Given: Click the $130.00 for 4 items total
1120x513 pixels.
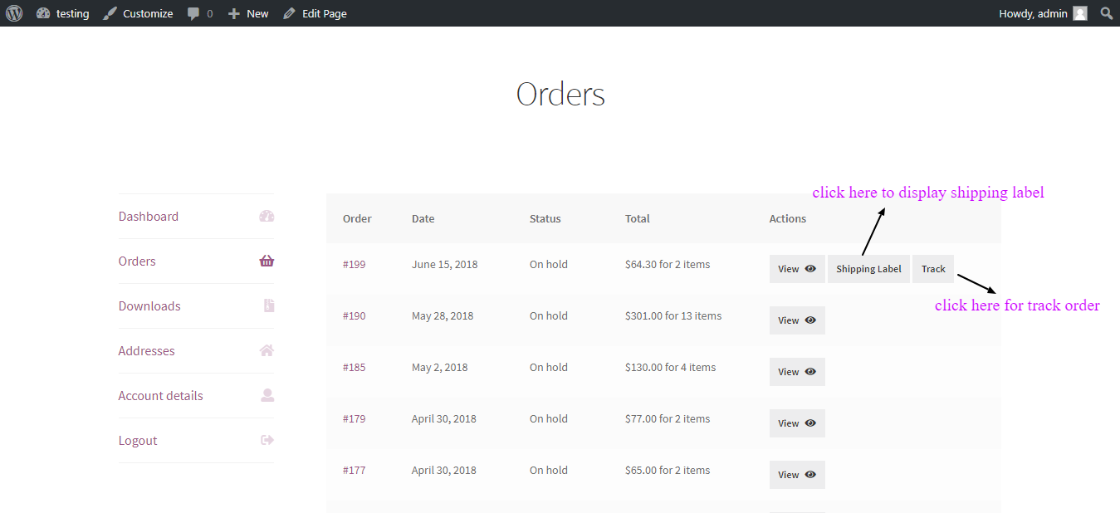Looking at the screenshot, I should click(670, 368).
